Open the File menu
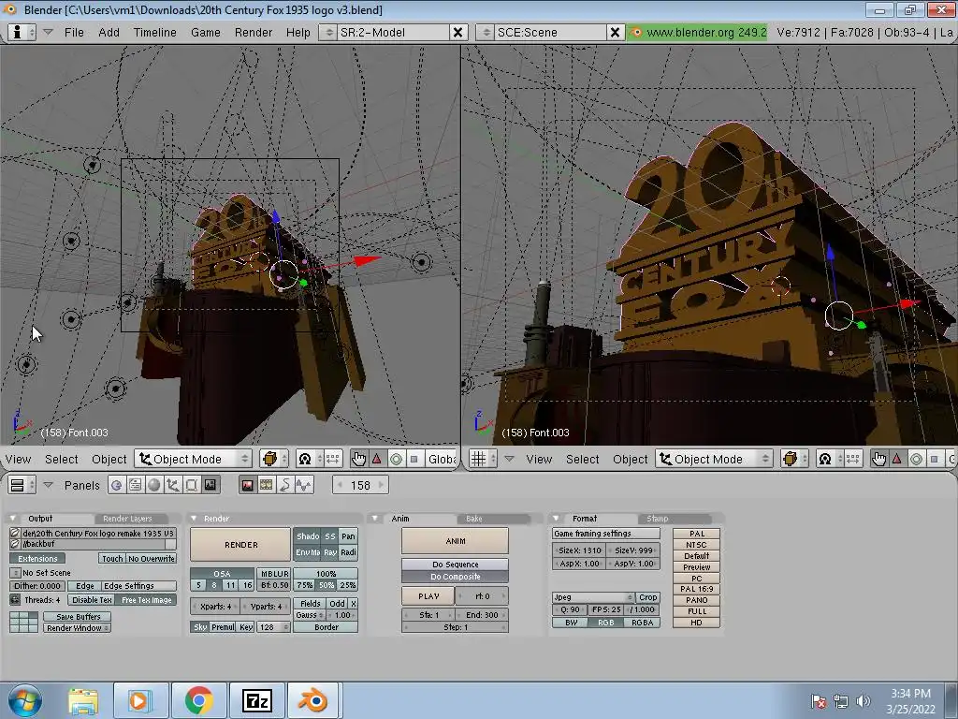The width and height of the screenshot is (958, 719). pos(74,33)
